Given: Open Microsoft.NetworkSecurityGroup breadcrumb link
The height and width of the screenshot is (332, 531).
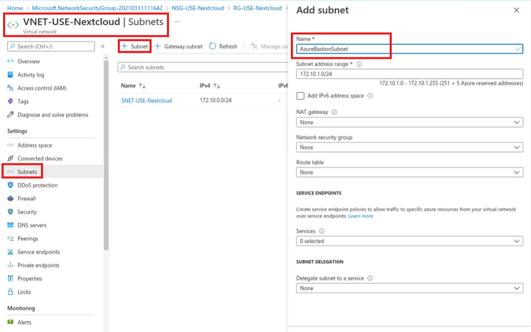Looking at the screenshot, I should (x=97, y=8).
